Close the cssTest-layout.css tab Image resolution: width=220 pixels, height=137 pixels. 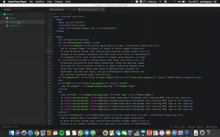coord(102,9)
